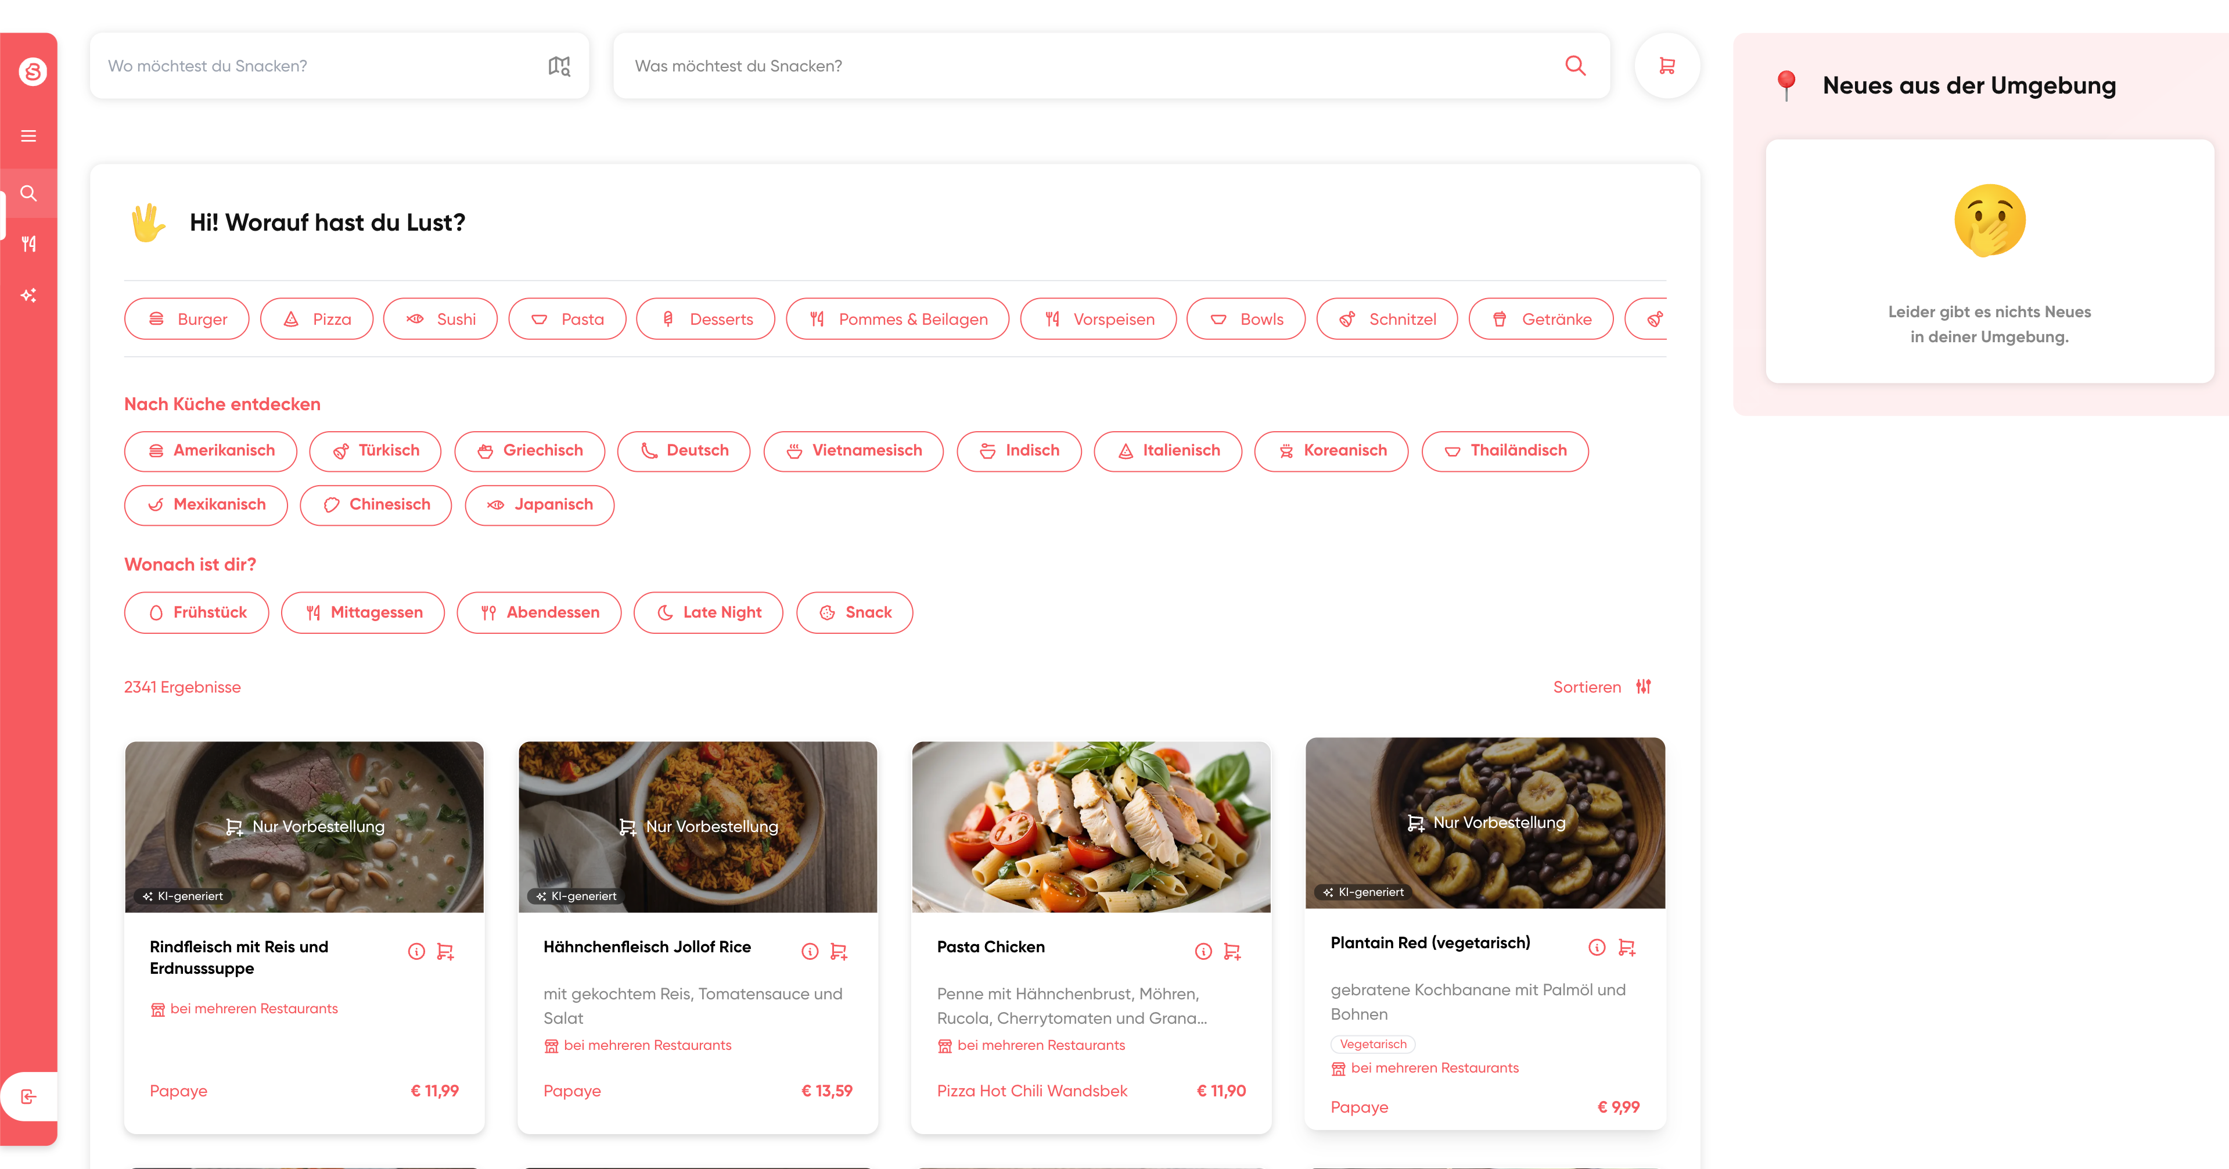Image resolution: width=2229 pixels, height=1169 pixels.
Task: Open the Rindfleisch soup dish image
Action: (304, 826)
